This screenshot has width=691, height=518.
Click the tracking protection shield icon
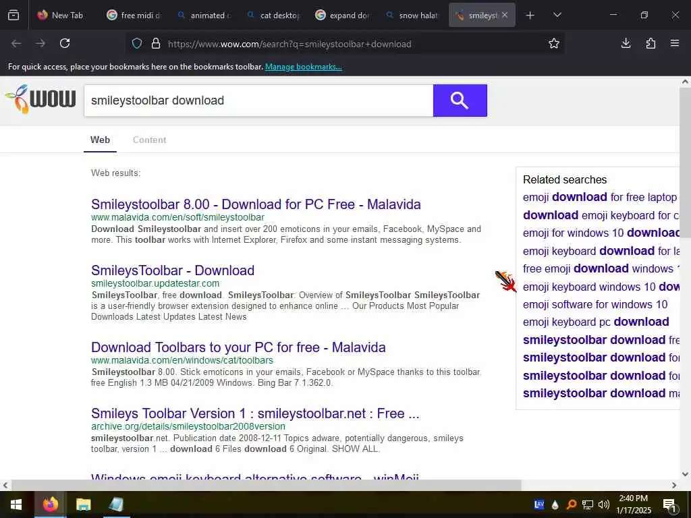click(x=137, y=43)
